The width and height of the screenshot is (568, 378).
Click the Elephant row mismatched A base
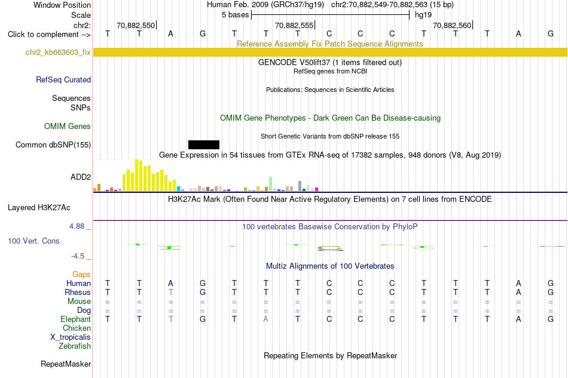[266, 319]
